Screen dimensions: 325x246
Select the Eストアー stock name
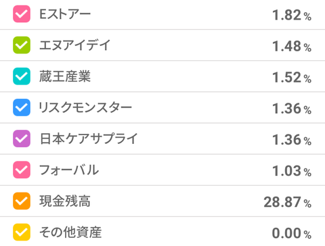pyautogui.click(x=65, y=14)
